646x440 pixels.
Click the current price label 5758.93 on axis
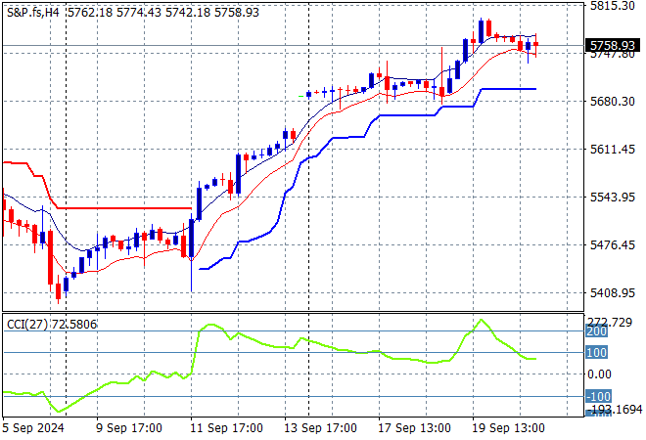(x=613, y=45)
